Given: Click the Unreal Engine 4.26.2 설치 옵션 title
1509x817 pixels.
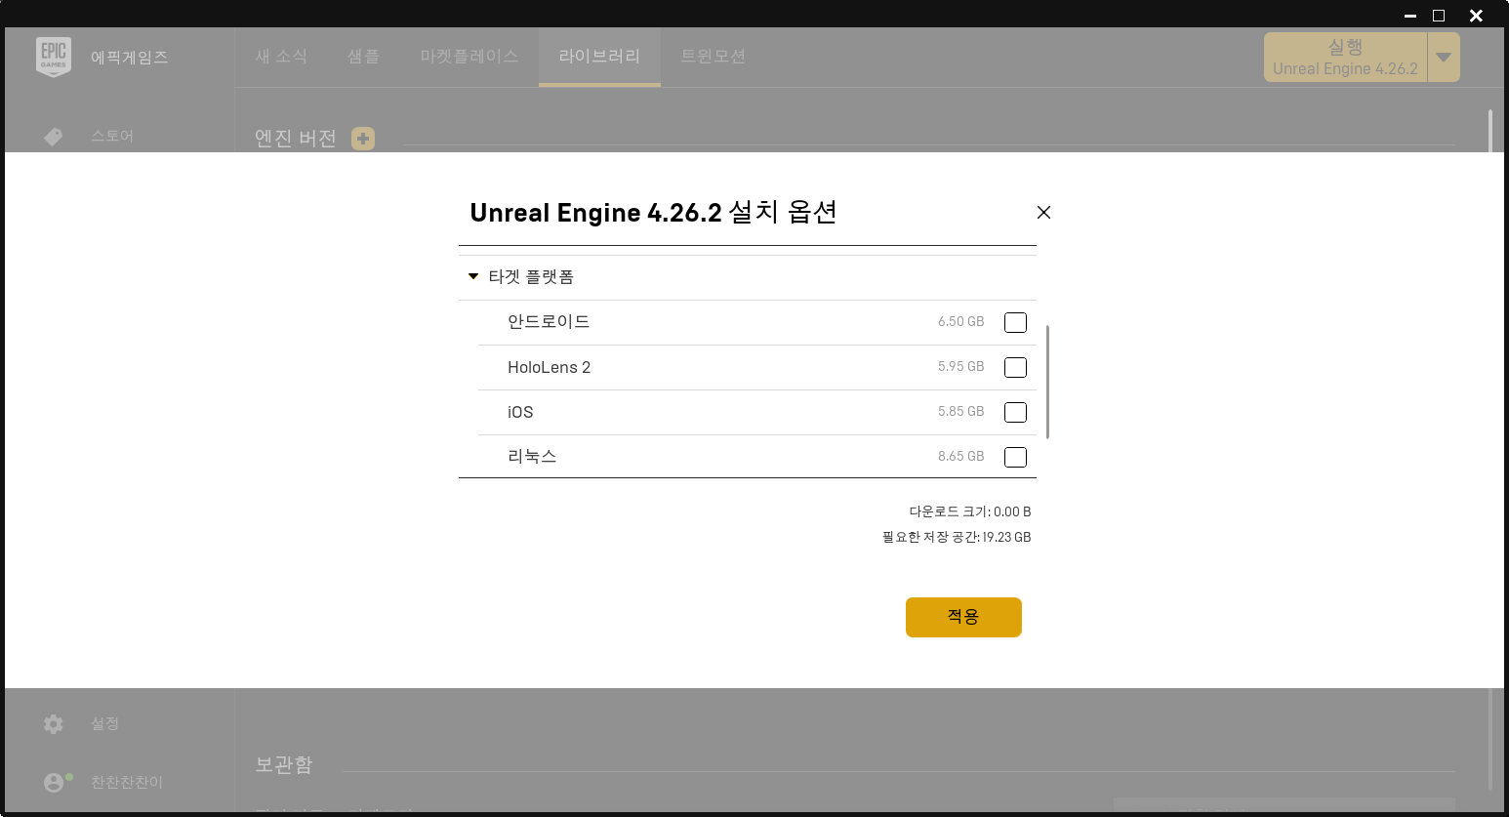Looking at the screenshot, I should [x=653, y=212].
